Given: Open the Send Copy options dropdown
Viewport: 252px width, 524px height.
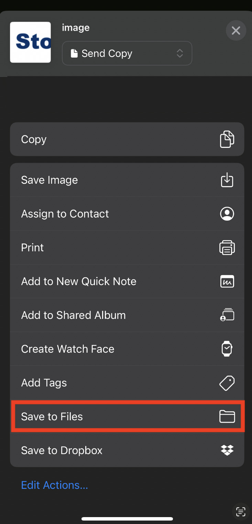Looking at the screenshot, I should pos(127,53).
